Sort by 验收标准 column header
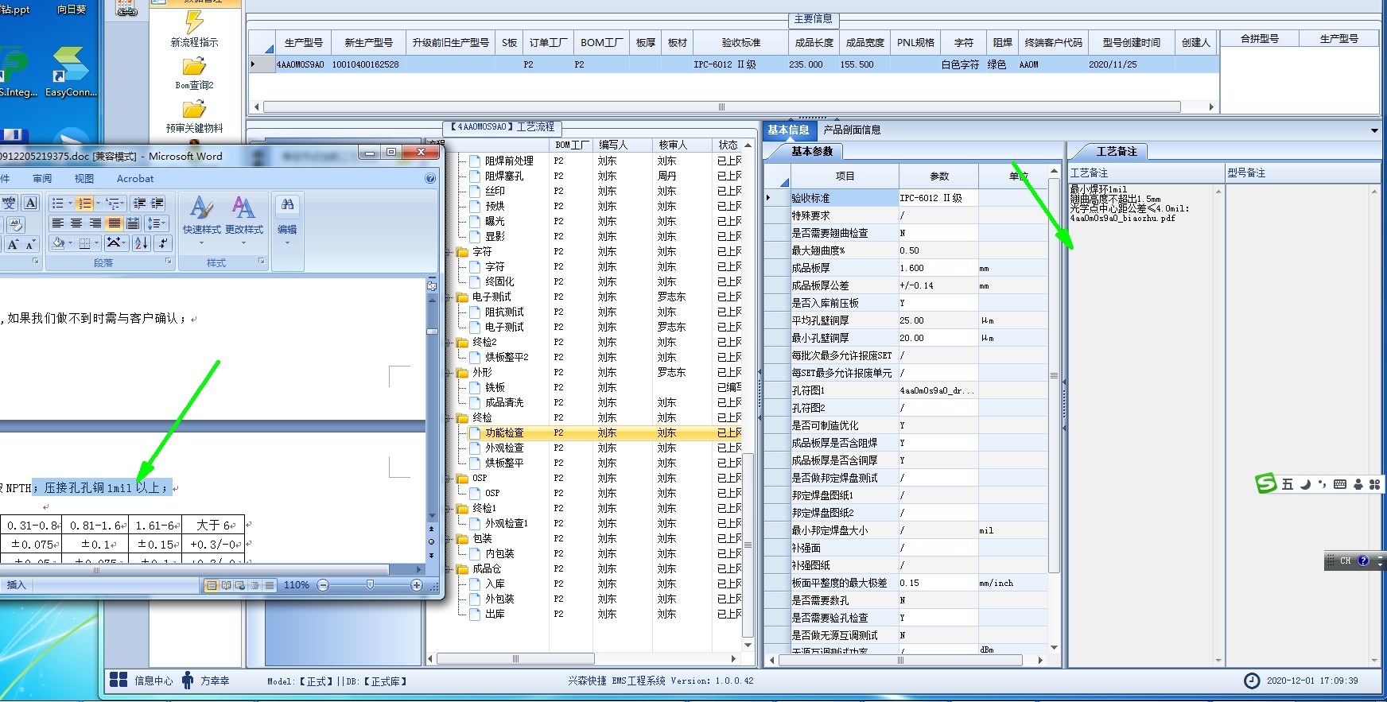Image resolution: width=1387 pixels, height=702 pixels. [740, 43]
